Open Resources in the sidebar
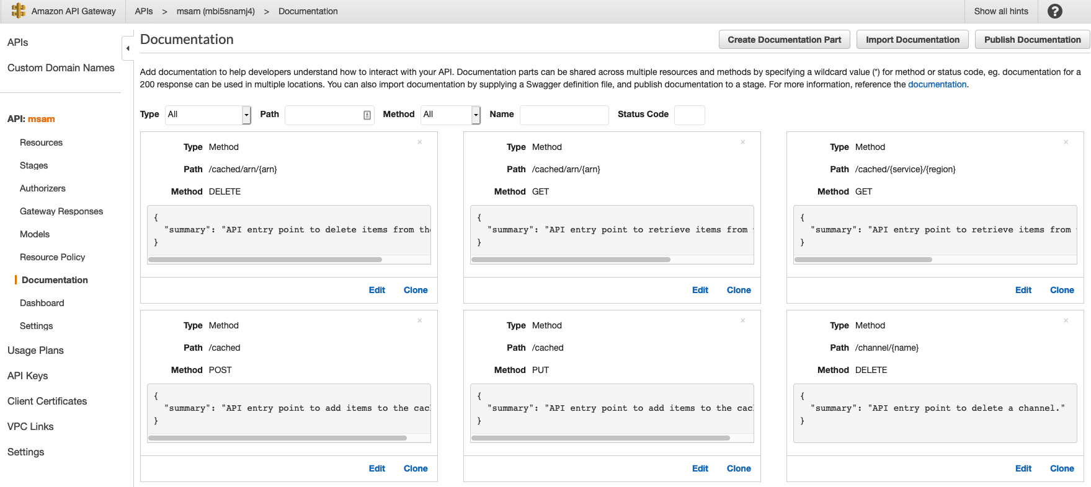Image resolution: width=1091 pixels, height=487 pixels. [41, 143]
